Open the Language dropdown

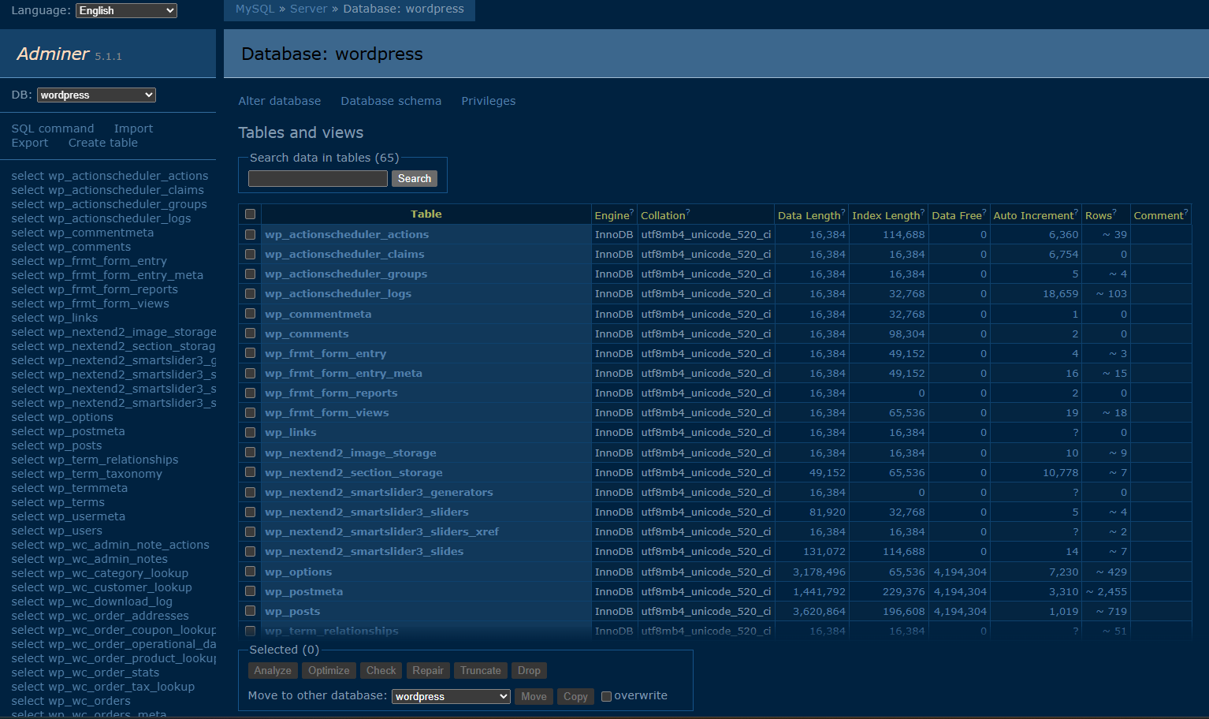coord(126,10)
